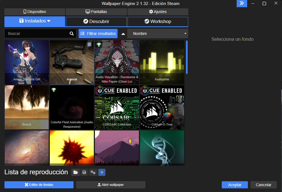Screen dimensions: 282x192
Task: Switch to the Workshop tab
Action: [158, 21]
